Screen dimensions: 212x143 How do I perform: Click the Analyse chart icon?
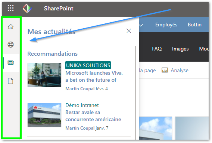(165, 70)
